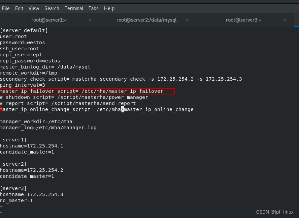Click the manager_log=/etc/mha/manager.log line

tap(48, 128)
